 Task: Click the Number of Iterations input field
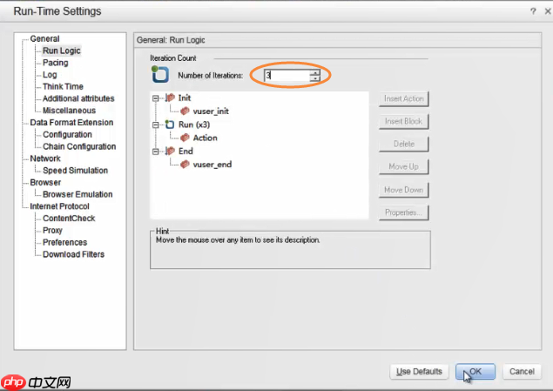point(286,76)
